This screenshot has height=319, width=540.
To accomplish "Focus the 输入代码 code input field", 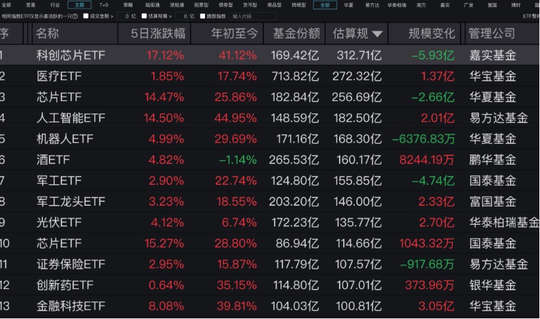I will coord(252,16).
